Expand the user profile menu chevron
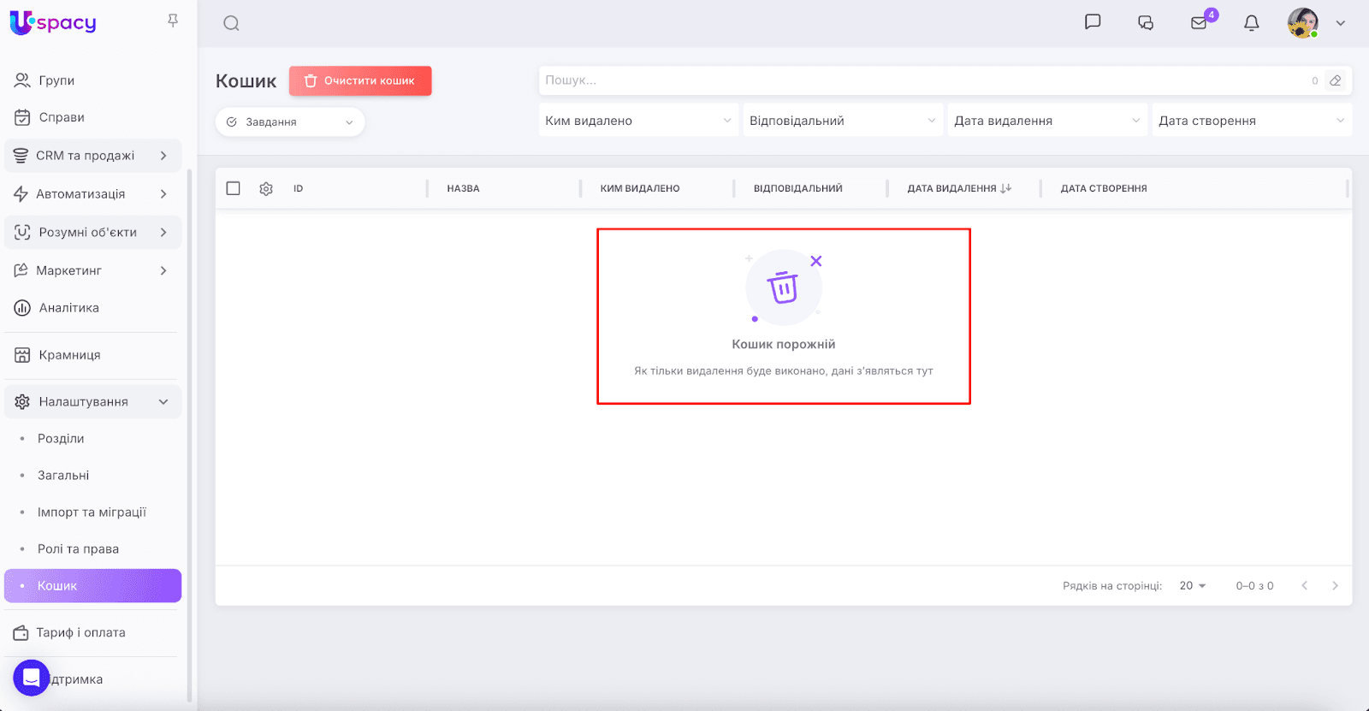This screenshot has height=711, width=1369. coord(1341,23)
